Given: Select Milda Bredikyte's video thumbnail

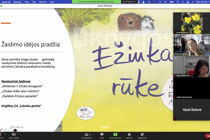Looking at the screenshot, I should click(192, 45).
